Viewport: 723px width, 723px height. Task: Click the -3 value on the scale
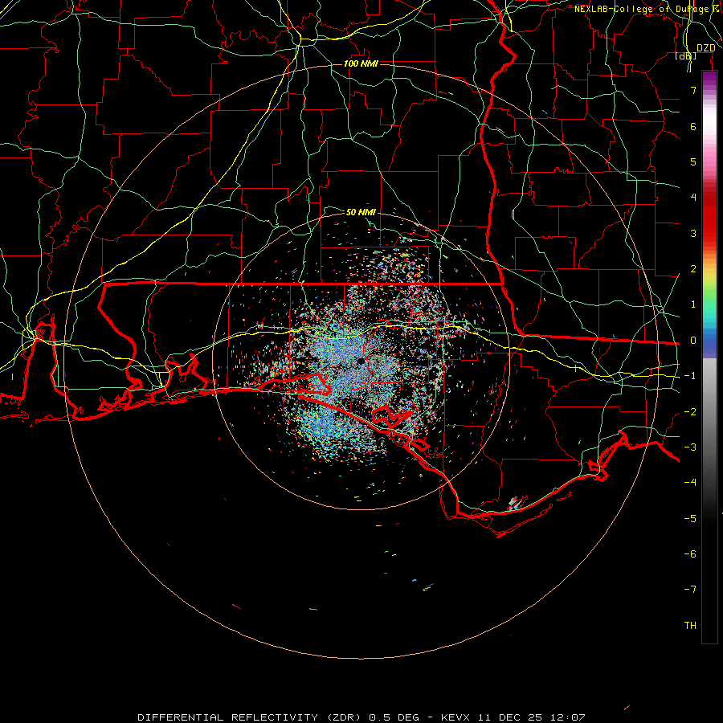[690, 447]
